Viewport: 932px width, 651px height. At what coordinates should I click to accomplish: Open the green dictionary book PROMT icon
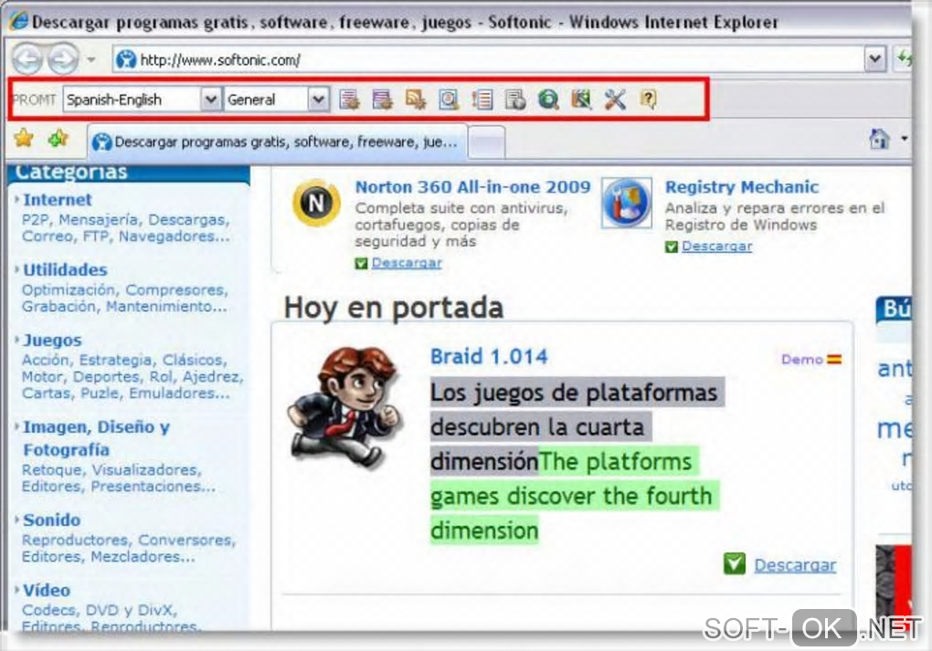[x=581, y=100]
